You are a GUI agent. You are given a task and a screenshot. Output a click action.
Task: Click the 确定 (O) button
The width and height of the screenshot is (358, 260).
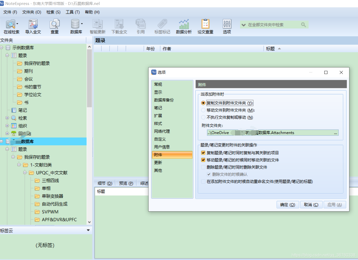point(287,205)
